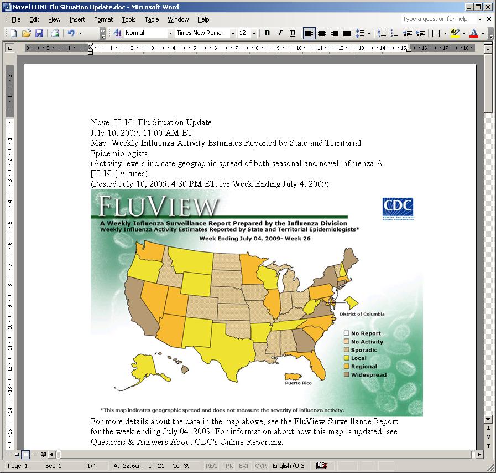Viewport: 496px width, 473px height.
Task: Open the Font Color palette arrow
Action: [483, 33]
